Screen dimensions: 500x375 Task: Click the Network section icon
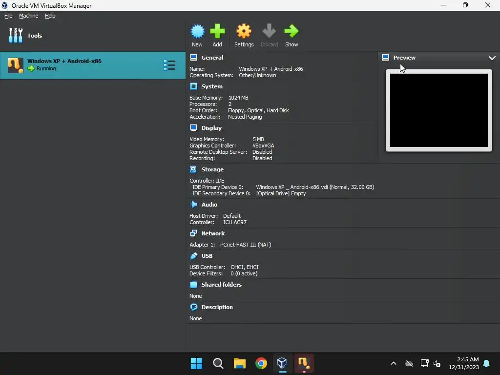click(193, 233)
